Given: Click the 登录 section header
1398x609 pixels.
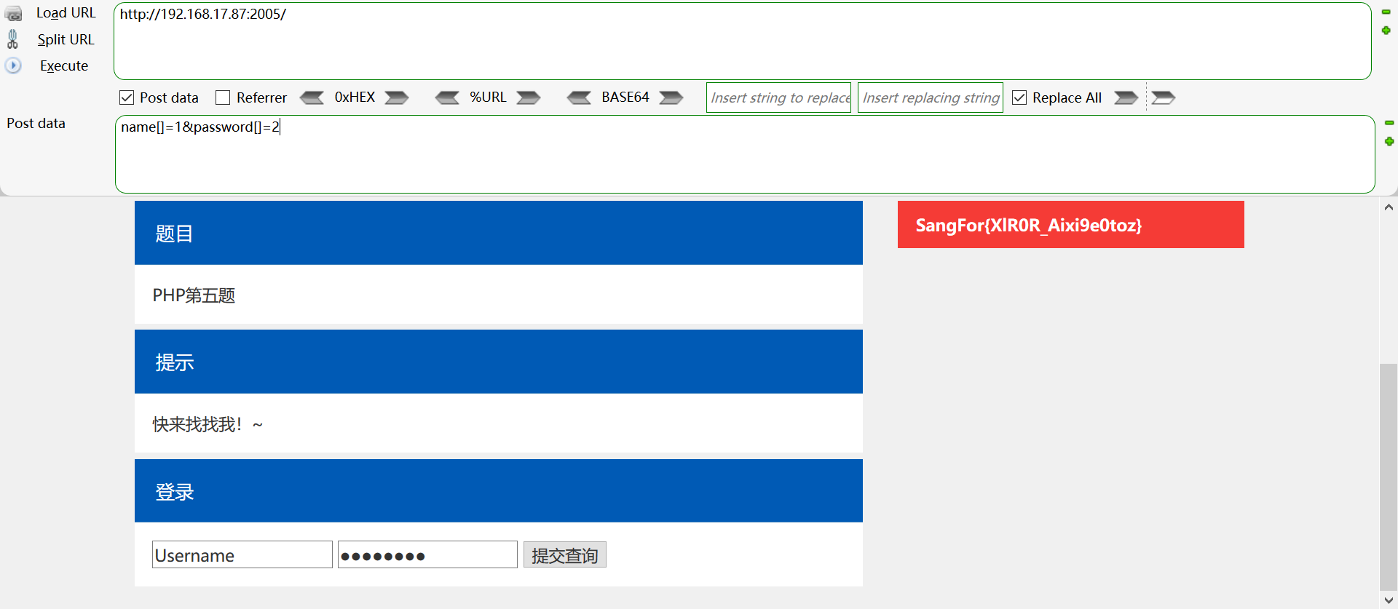Looking at the screenshot, I should coord(499,491).
